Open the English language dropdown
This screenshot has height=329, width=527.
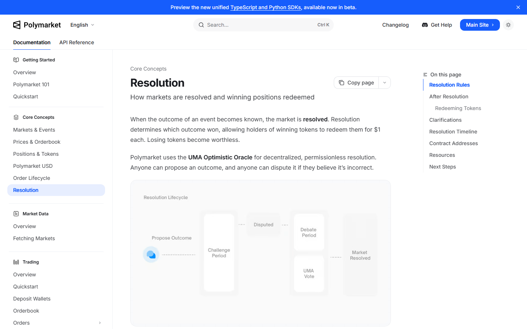(x=82, y=25)
